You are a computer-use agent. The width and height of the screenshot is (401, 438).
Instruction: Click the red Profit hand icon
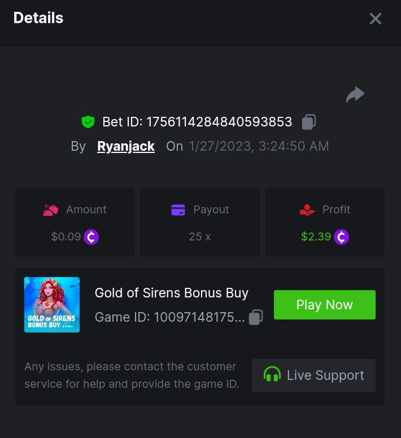pos(307,210)
